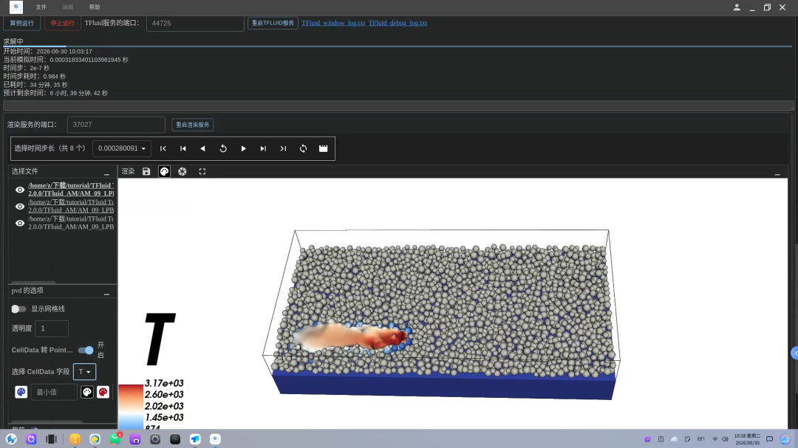Screen dimensions: 798x448
Task: Click the 算例运行 button
Action: 22,23
